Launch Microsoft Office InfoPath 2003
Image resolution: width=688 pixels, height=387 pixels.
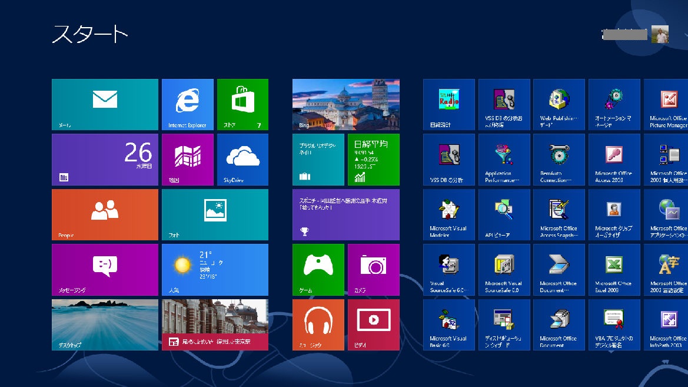tap(666, 325)
